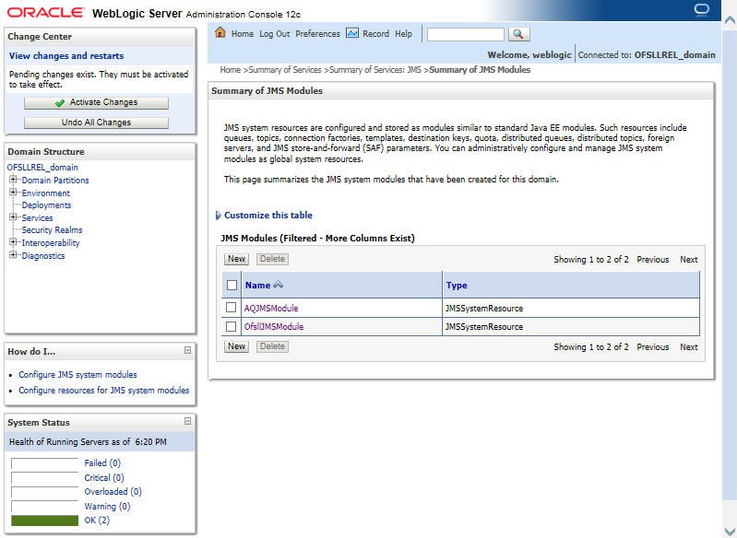Click the green OK health bar
The image size is (737, 538).
point(44,520)
